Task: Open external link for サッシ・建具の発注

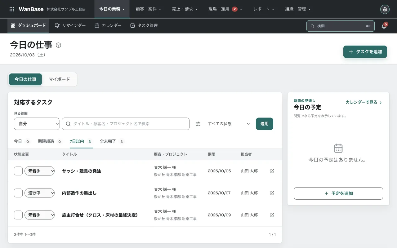Action: click(x=272, y=171)
